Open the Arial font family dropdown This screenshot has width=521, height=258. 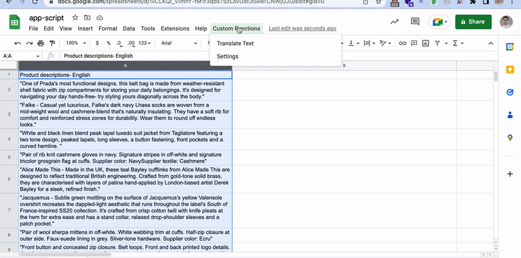[x=178, y=43]
